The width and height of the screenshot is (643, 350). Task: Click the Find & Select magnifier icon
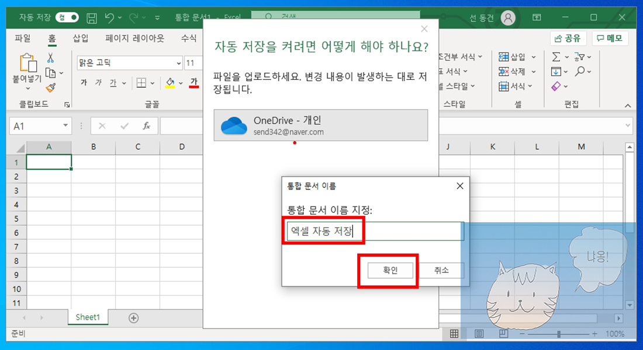[x=580, y=72]
